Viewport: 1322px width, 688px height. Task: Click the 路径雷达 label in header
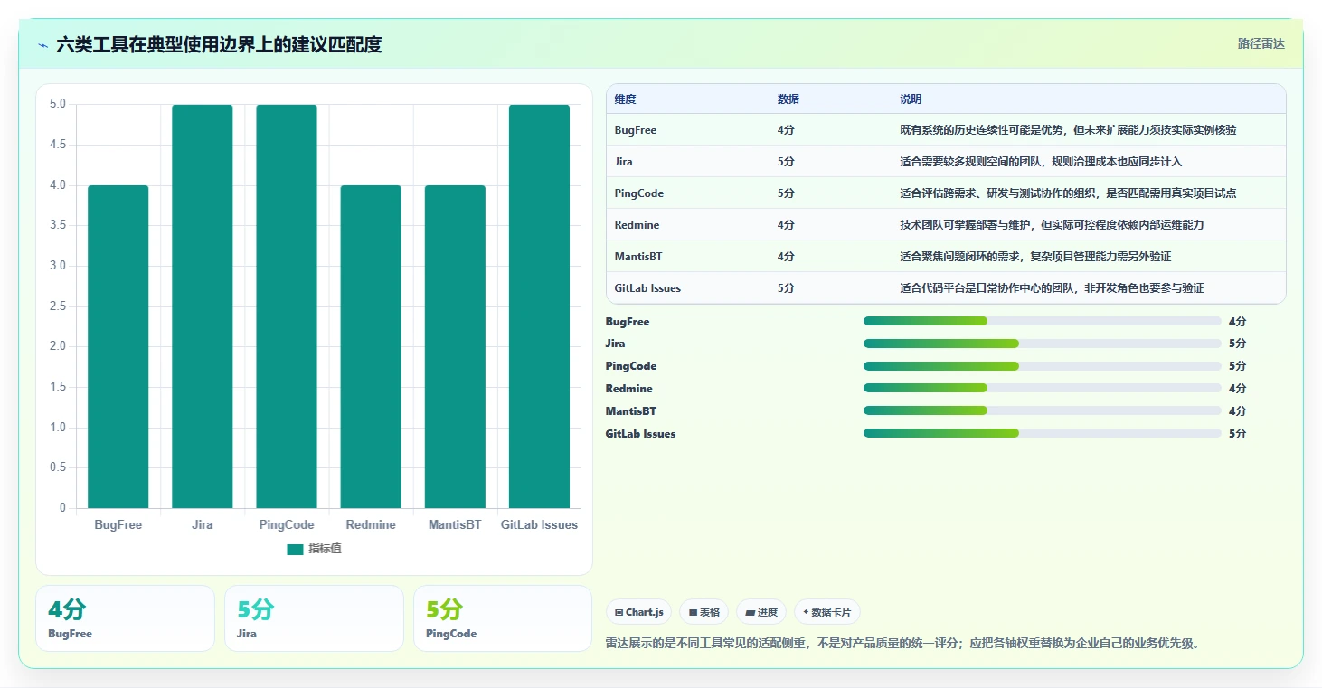(1261, 43)
